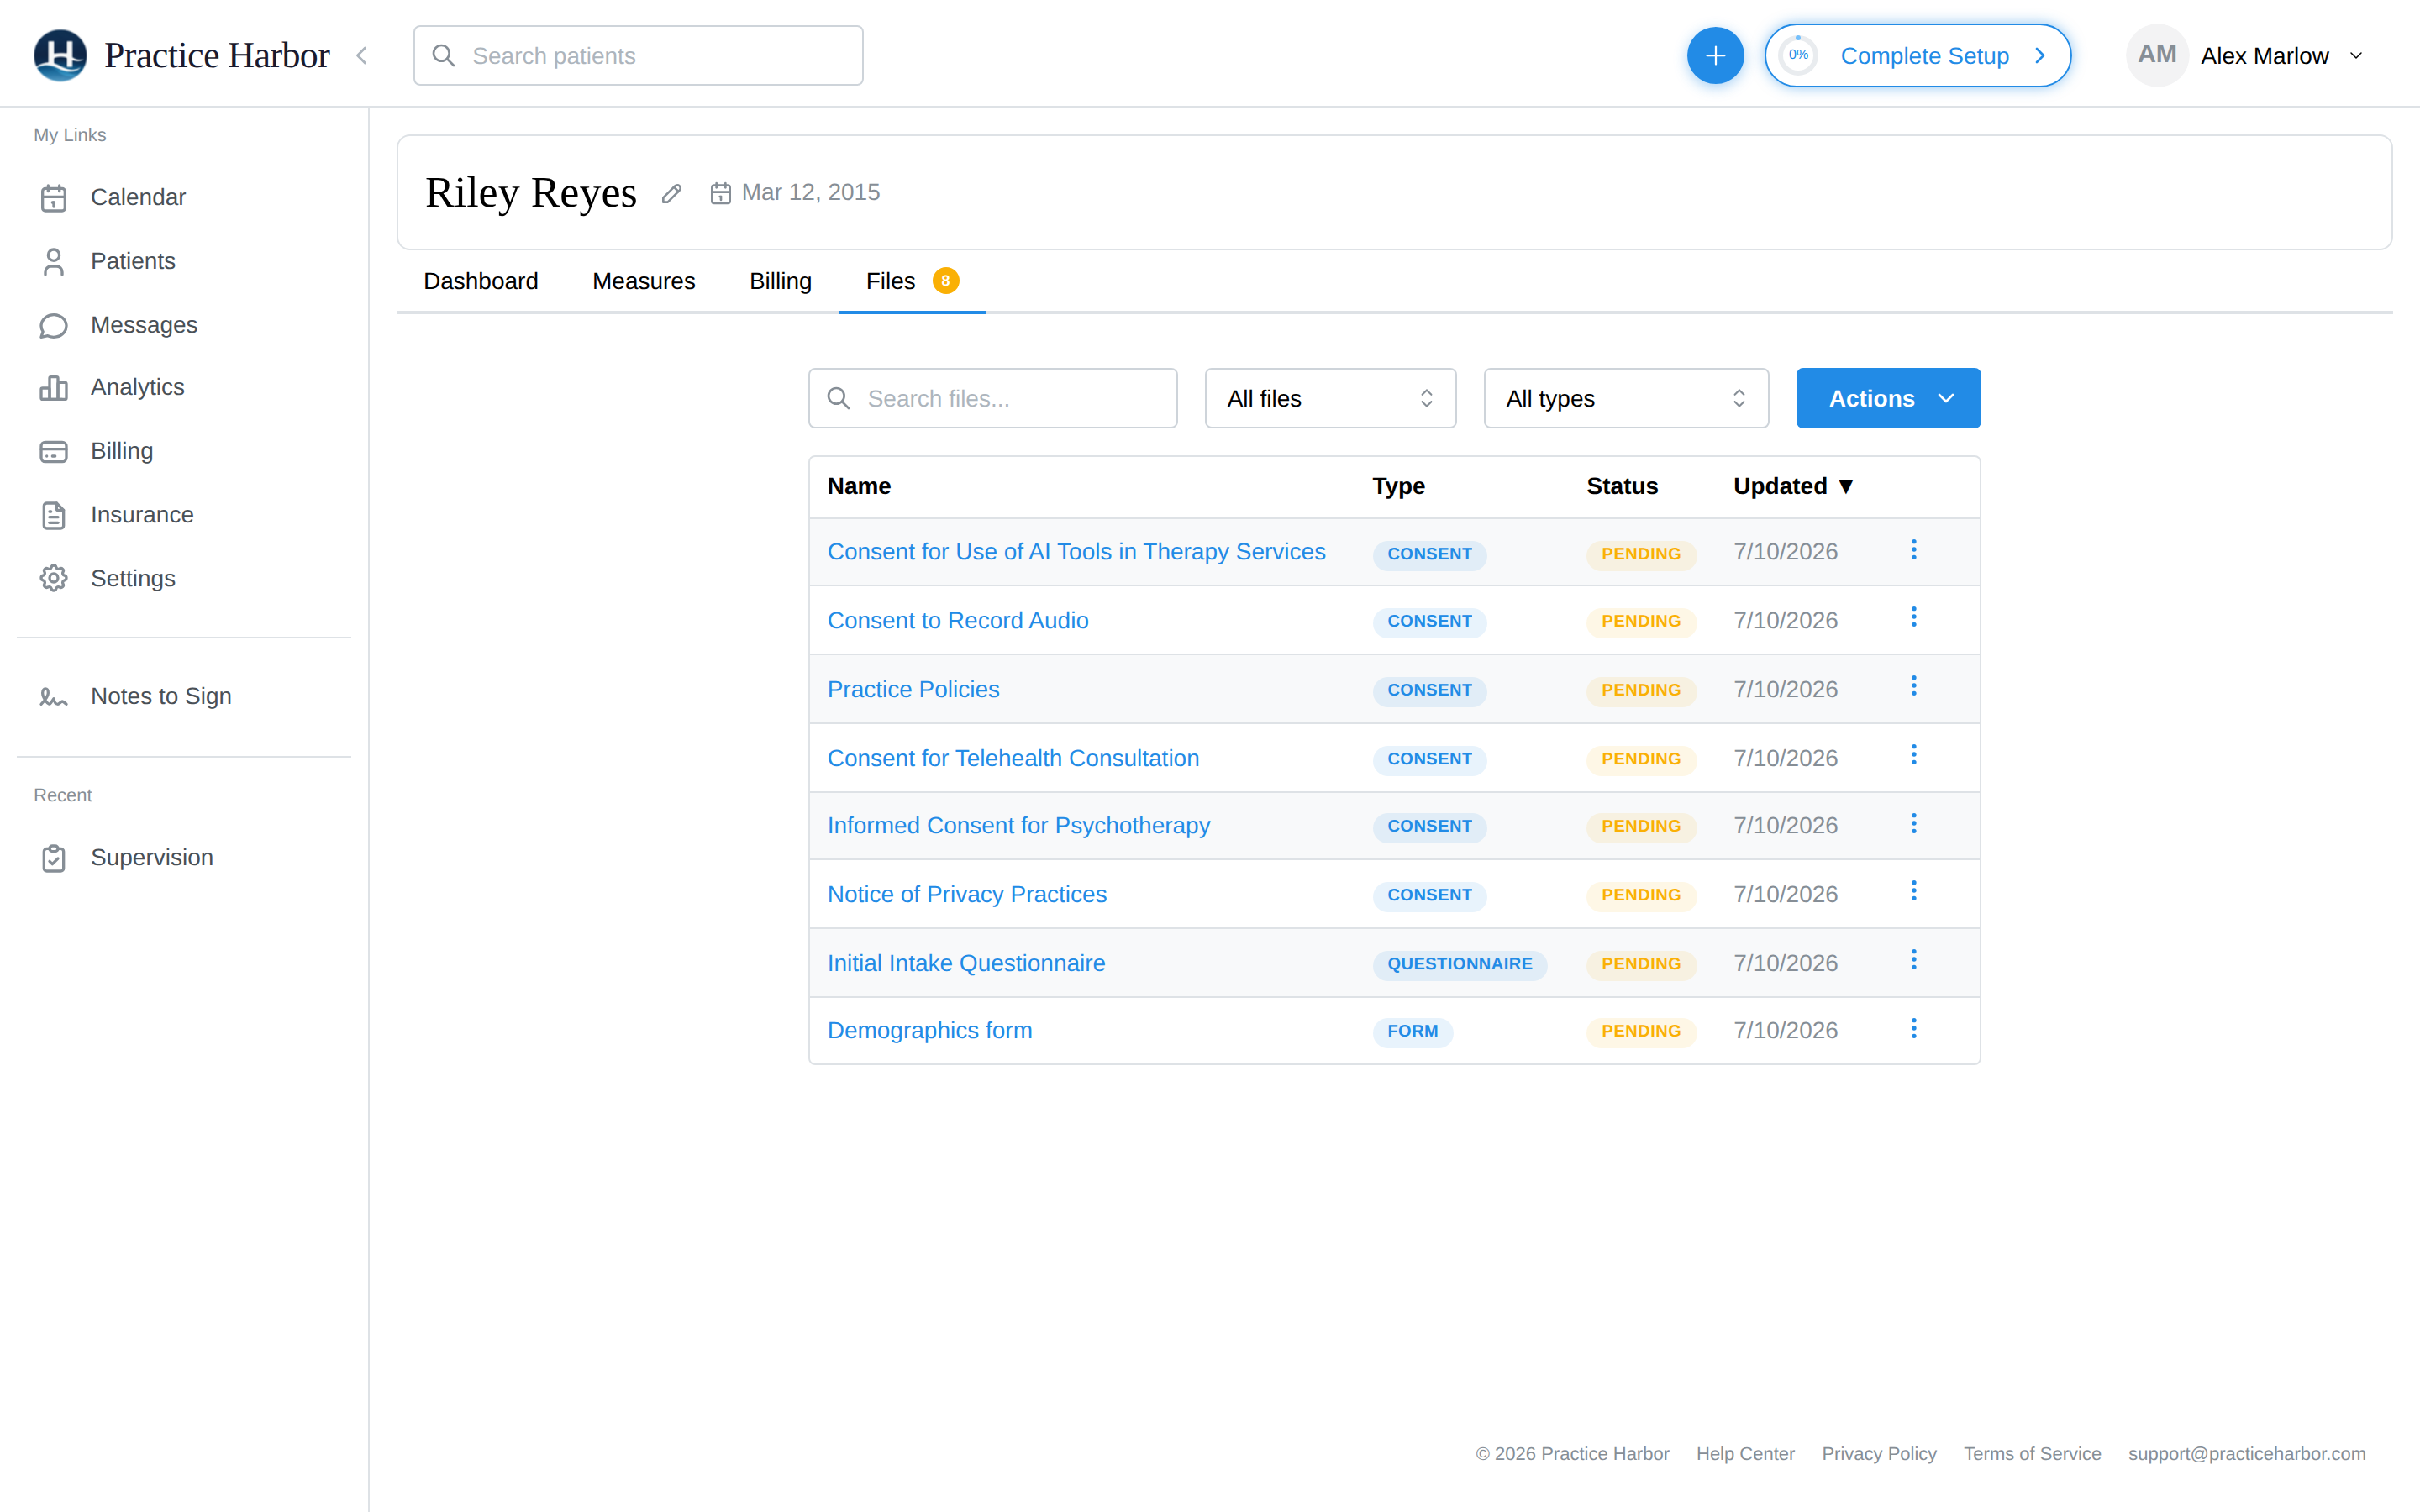Open the Practice Policies file
This screenshot has height=1512, width=2420.
(x=913, y=689)
